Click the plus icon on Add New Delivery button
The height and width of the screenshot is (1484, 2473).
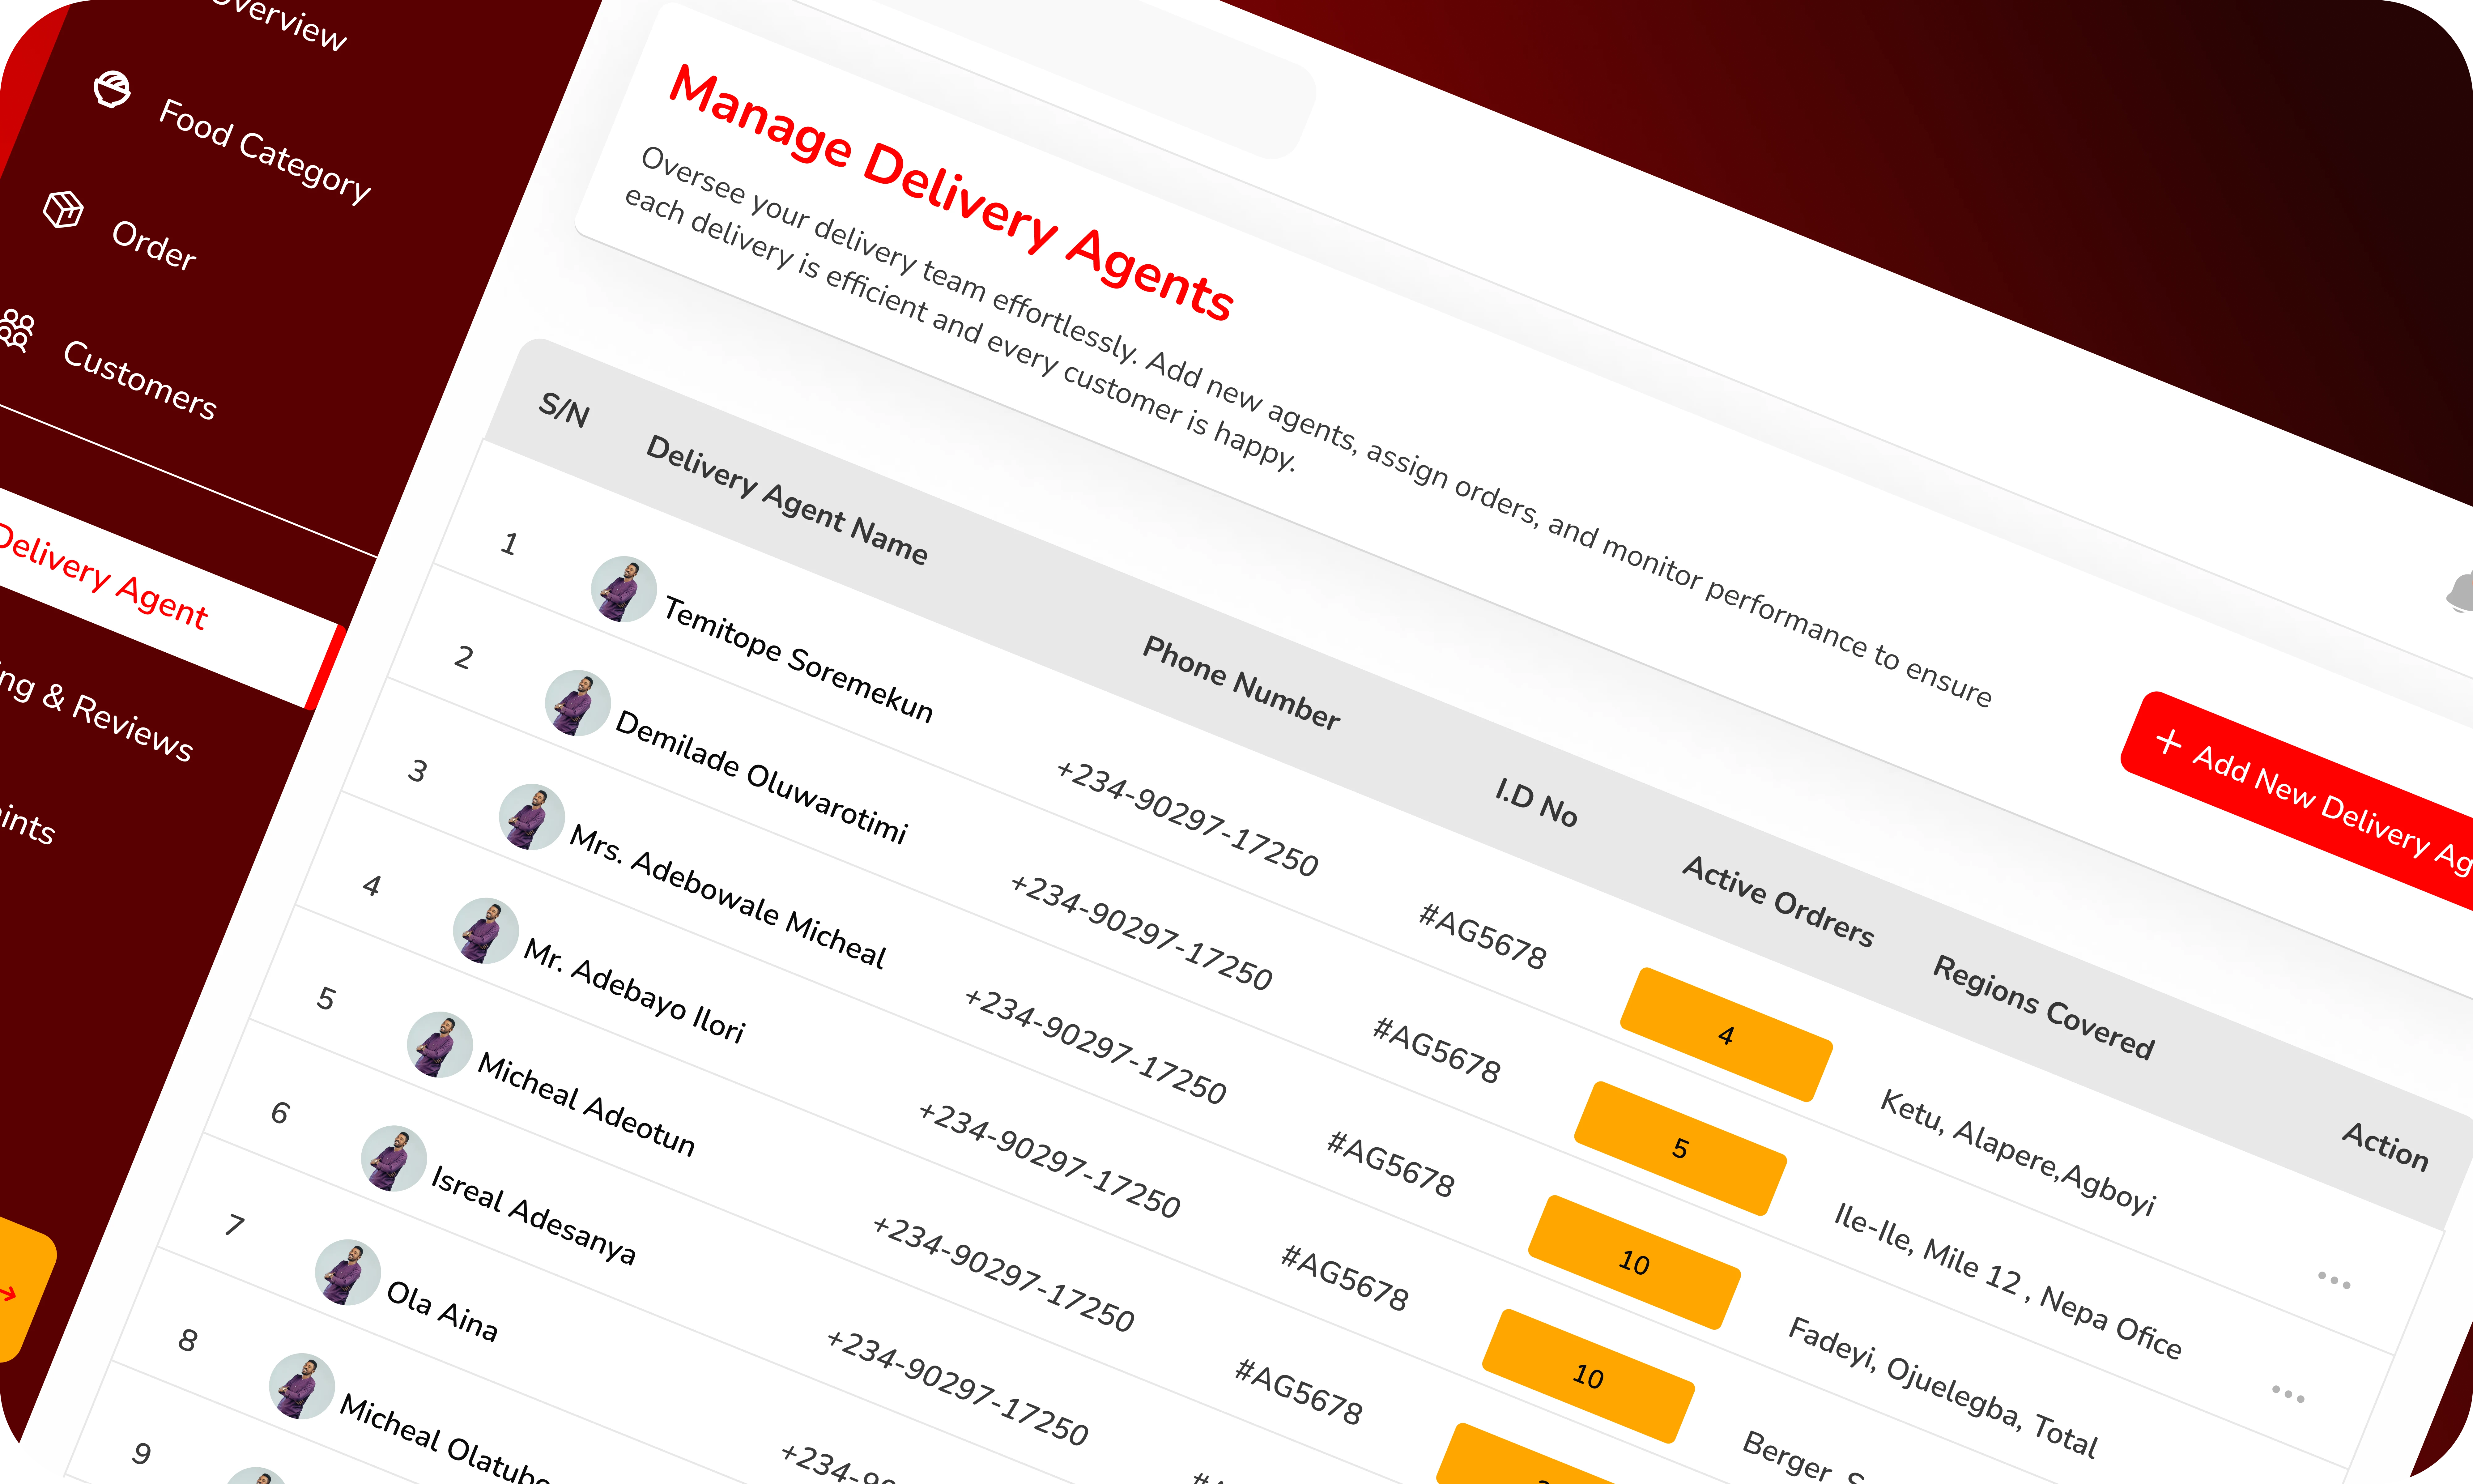[x=2168, y=742]
